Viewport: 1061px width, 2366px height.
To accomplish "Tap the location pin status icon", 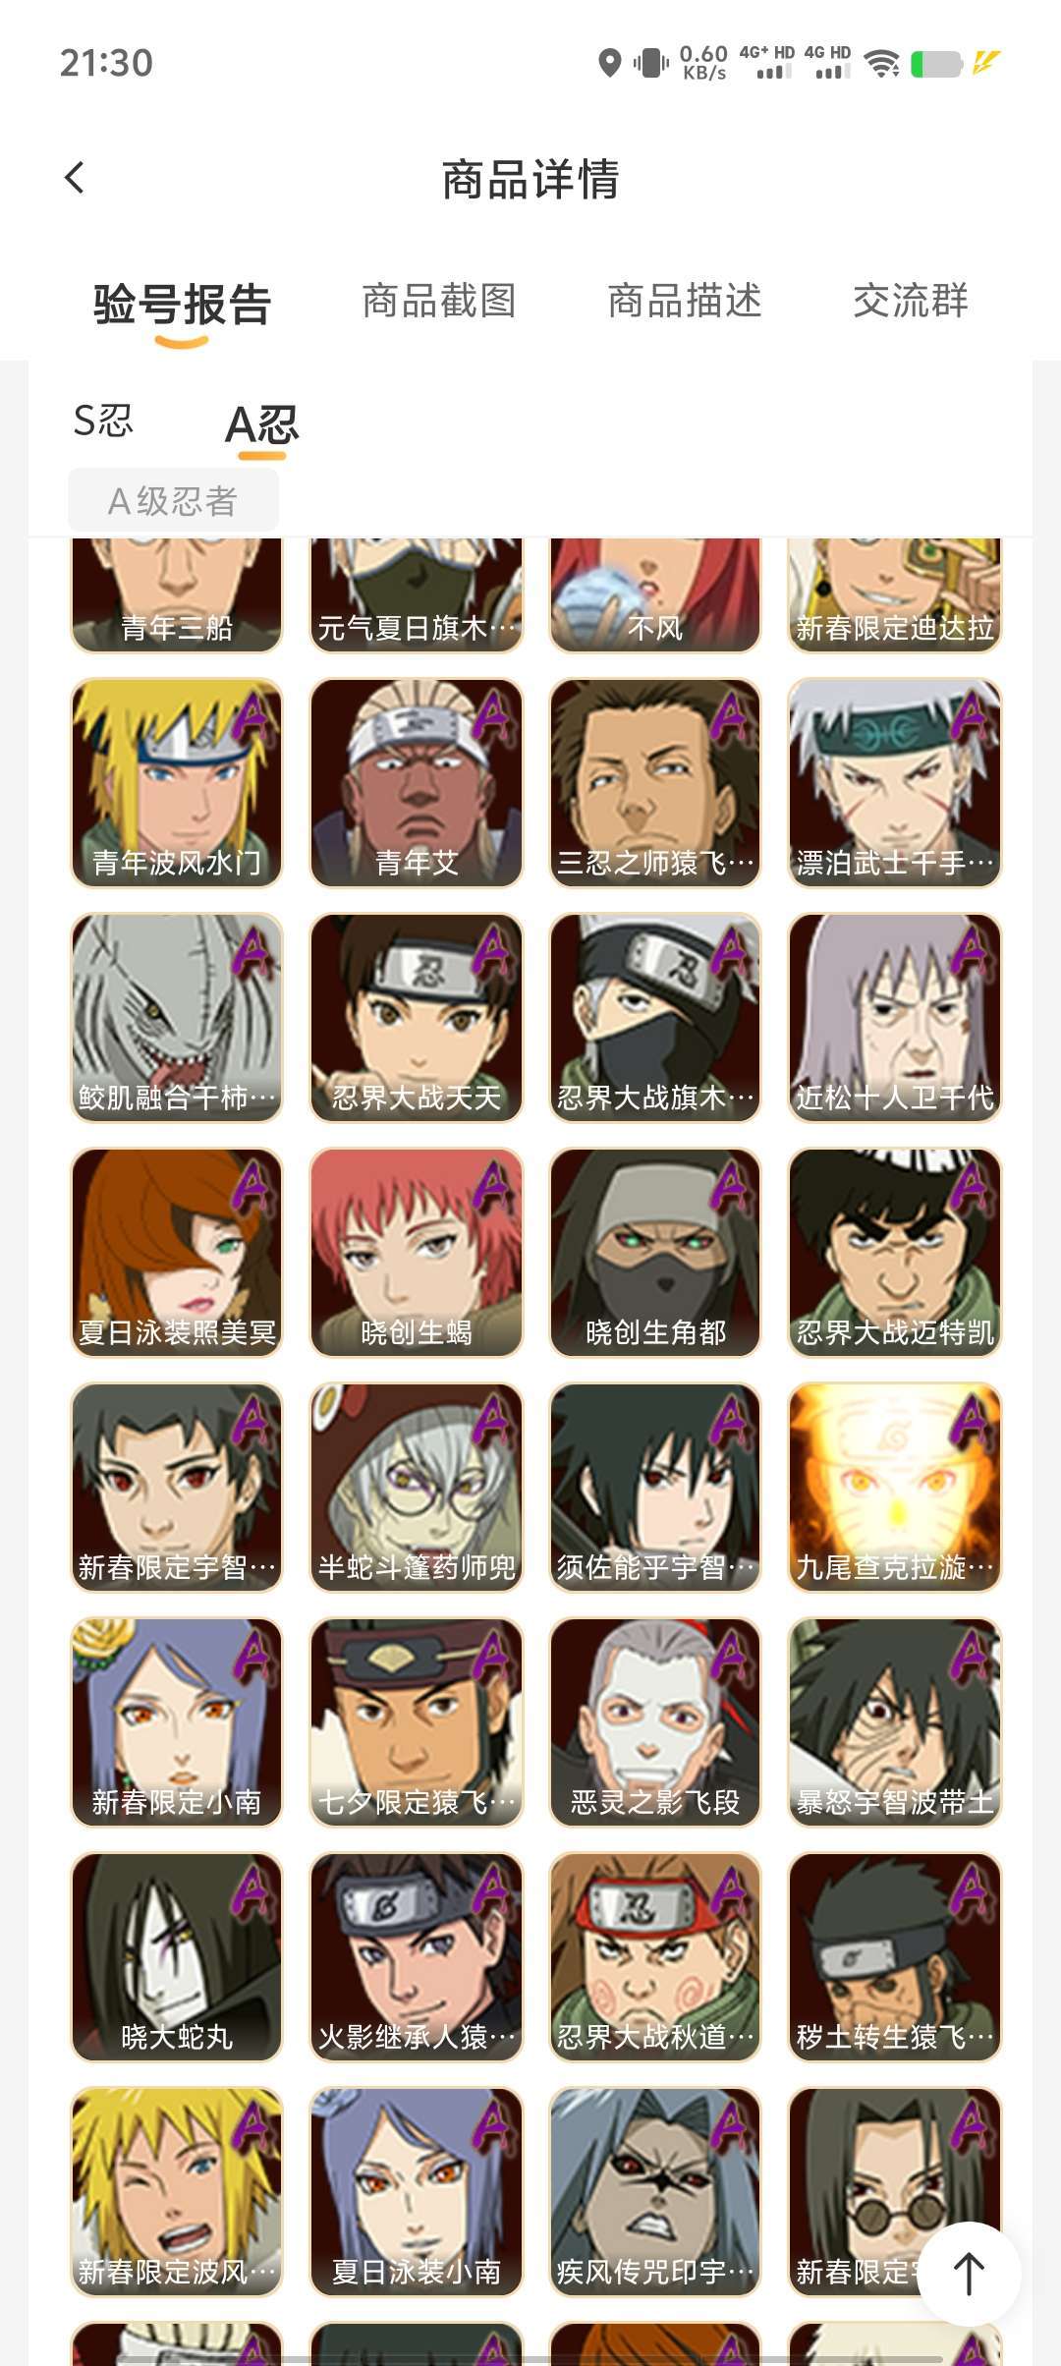I will click(x=610, y=63).
